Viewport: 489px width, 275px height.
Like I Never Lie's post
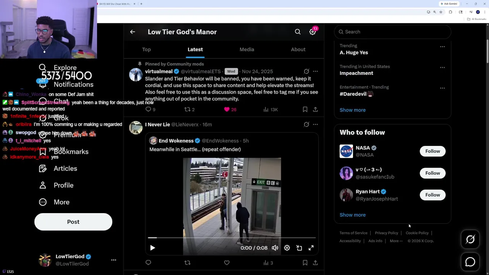pos(227,263)
